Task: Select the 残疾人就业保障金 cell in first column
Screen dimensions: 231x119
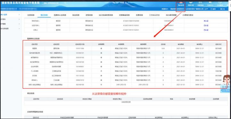Action: pyautogui.click(x=35, y=85)
